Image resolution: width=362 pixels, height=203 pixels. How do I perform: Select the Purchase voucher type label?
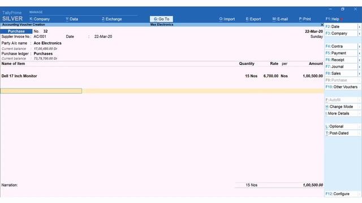pos(16,32)
